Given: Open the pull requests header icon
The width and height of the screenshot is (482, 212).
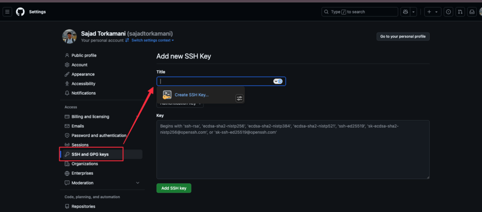Looking at the screenshot, I should [460, 12].
